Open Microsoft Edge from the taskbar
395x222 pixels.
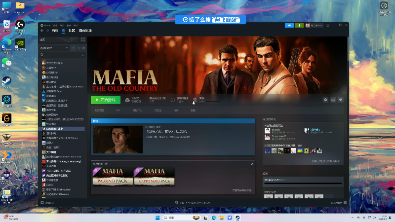point(214,218)
